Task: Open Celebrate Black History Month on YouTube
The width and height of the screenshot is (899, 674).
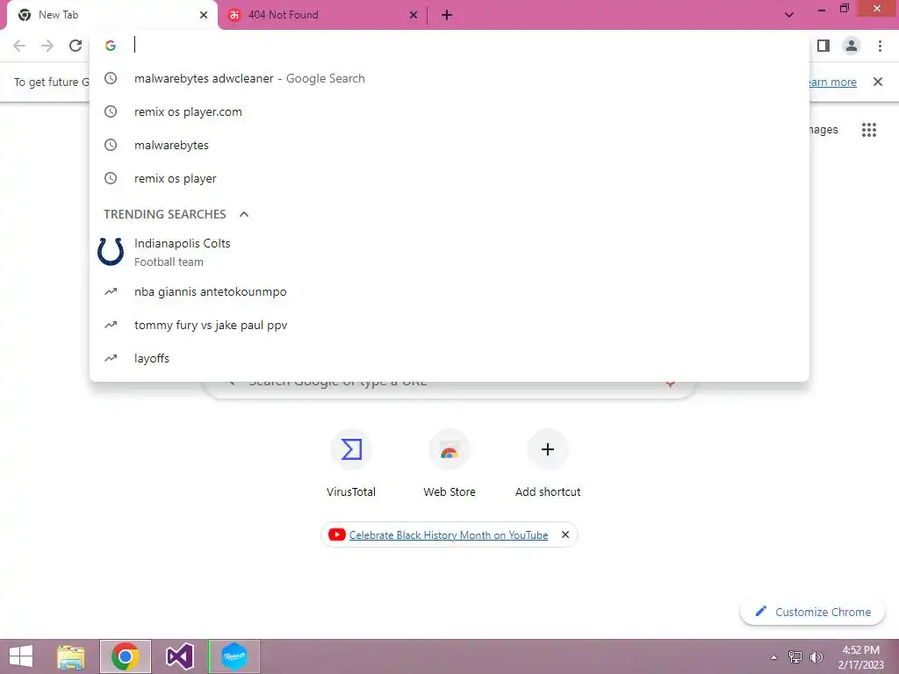Action: [x=449, y=535]
